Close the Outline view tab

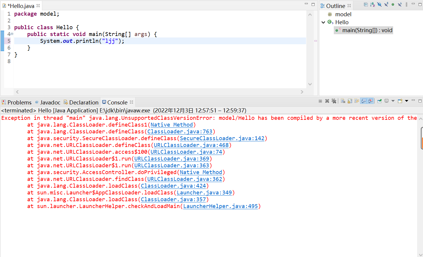[x=349, y=6]
